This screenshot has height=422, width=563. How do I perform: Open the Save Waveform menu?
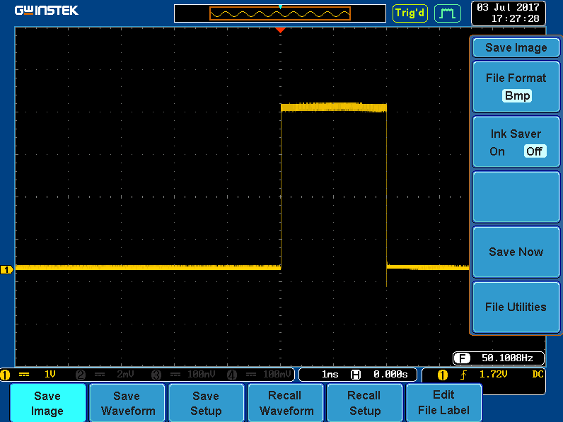(x=127, y=403)
